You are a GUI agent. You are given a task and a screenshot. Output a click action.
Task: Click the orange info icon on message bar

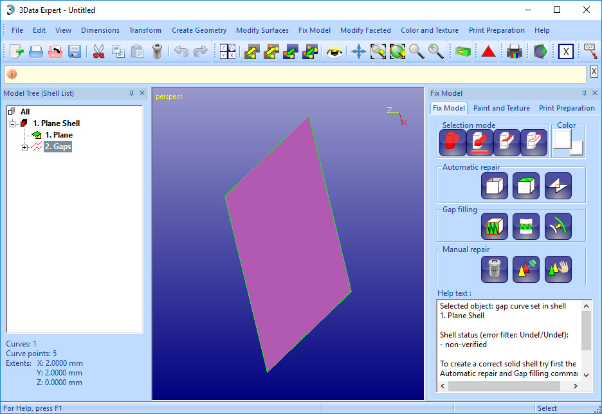point(12,74)
